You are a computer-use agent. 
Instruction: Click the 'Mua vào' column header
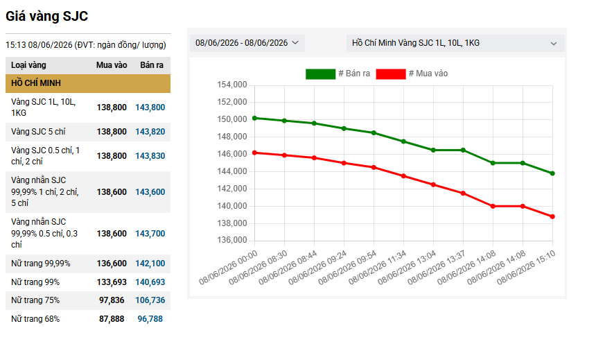click(x=112, y=65)
